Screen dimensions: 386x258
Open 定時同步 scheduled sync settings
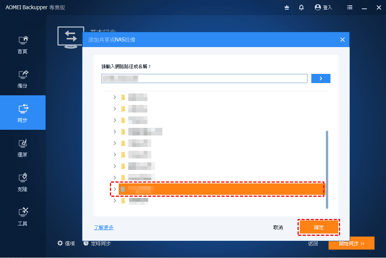[97, 243]
